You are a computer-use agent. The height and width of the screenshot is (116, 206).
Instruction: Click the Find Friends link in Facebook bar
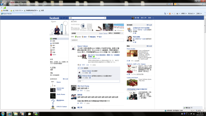click(144, 18)
